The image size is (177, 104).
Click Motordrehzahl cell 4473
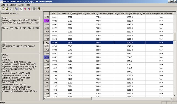click(70, 72)
